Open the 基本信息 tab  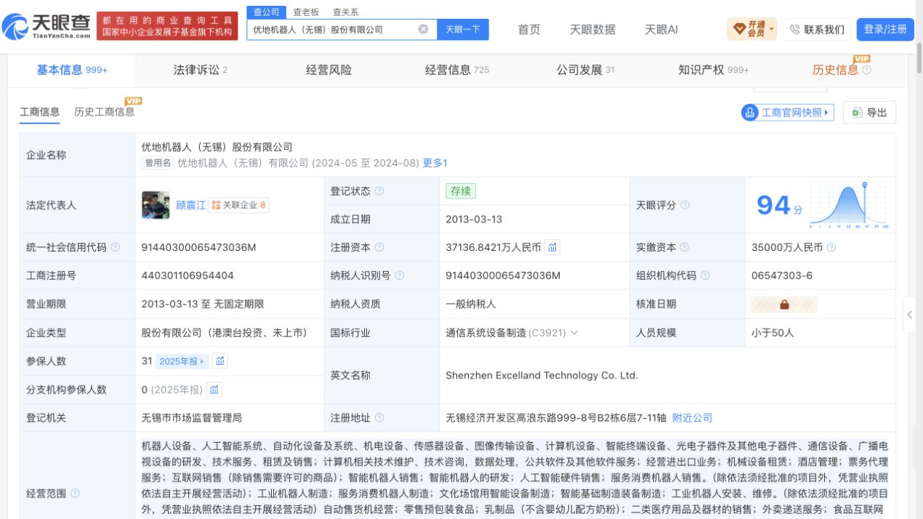(72, 70)
